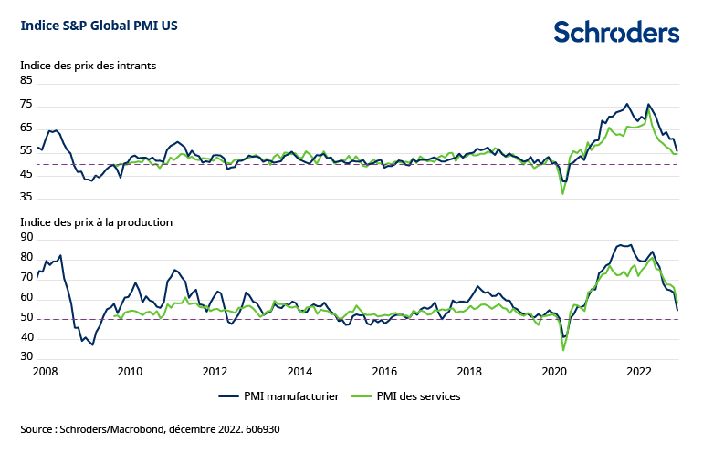Click the 60 label on the lower chart axis

(26, 297)
